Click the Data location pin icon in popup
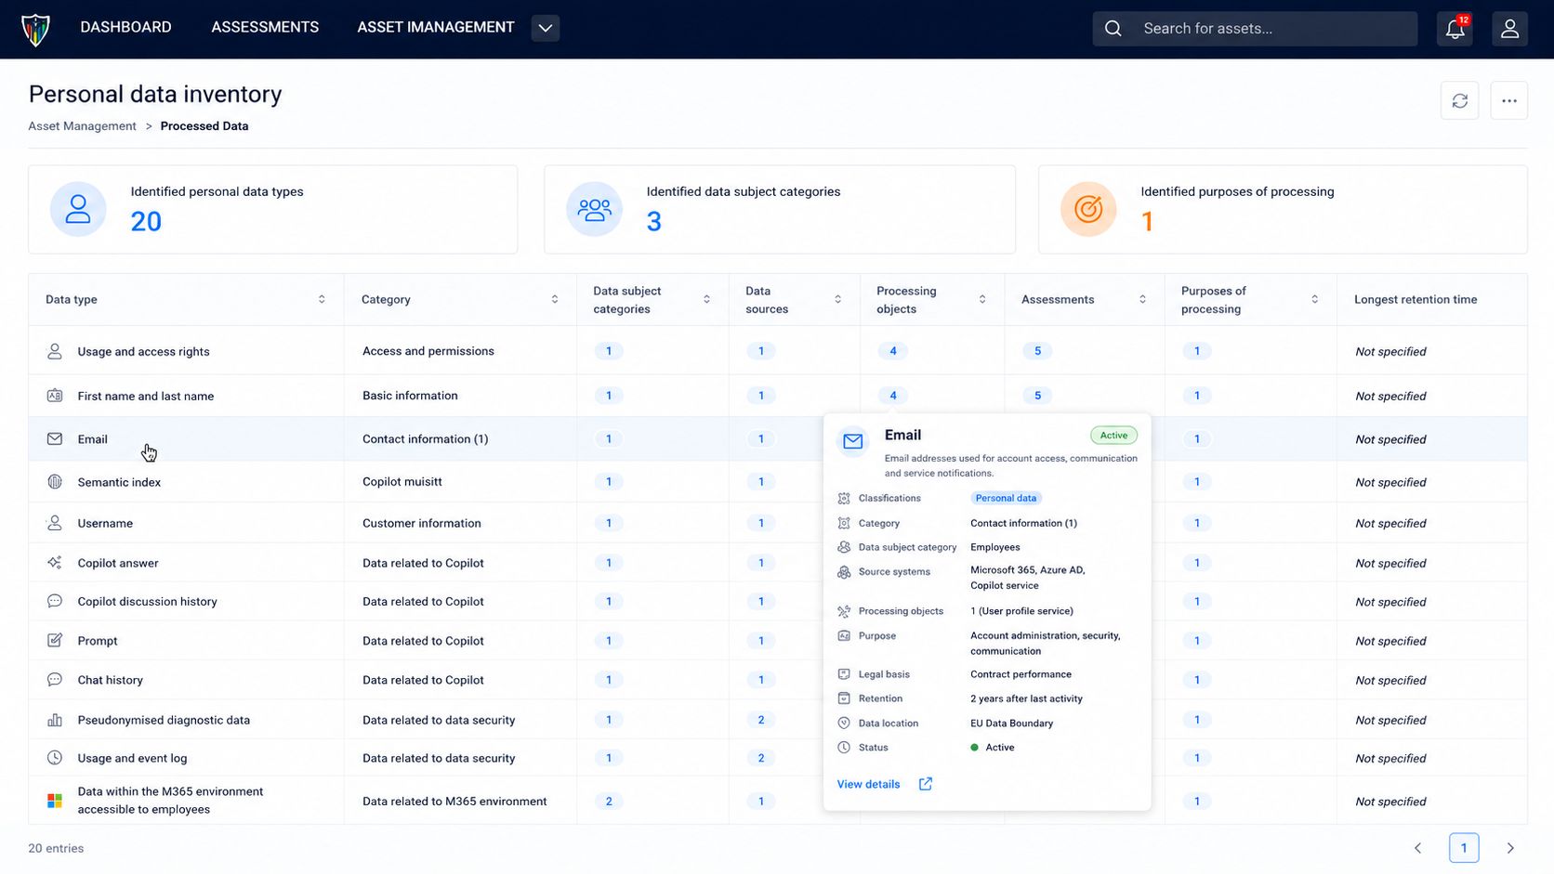 point(844,723)
